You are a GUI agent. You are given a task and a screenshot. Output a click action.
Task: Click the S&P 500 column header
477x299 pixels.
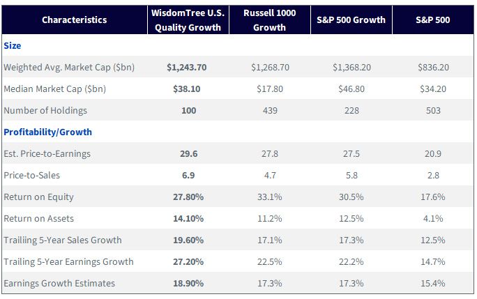(x=432, y=20)
